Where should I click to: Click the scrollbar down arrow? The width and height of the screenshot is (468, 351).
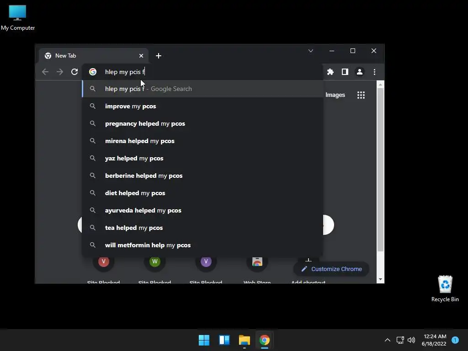(380, 279)
